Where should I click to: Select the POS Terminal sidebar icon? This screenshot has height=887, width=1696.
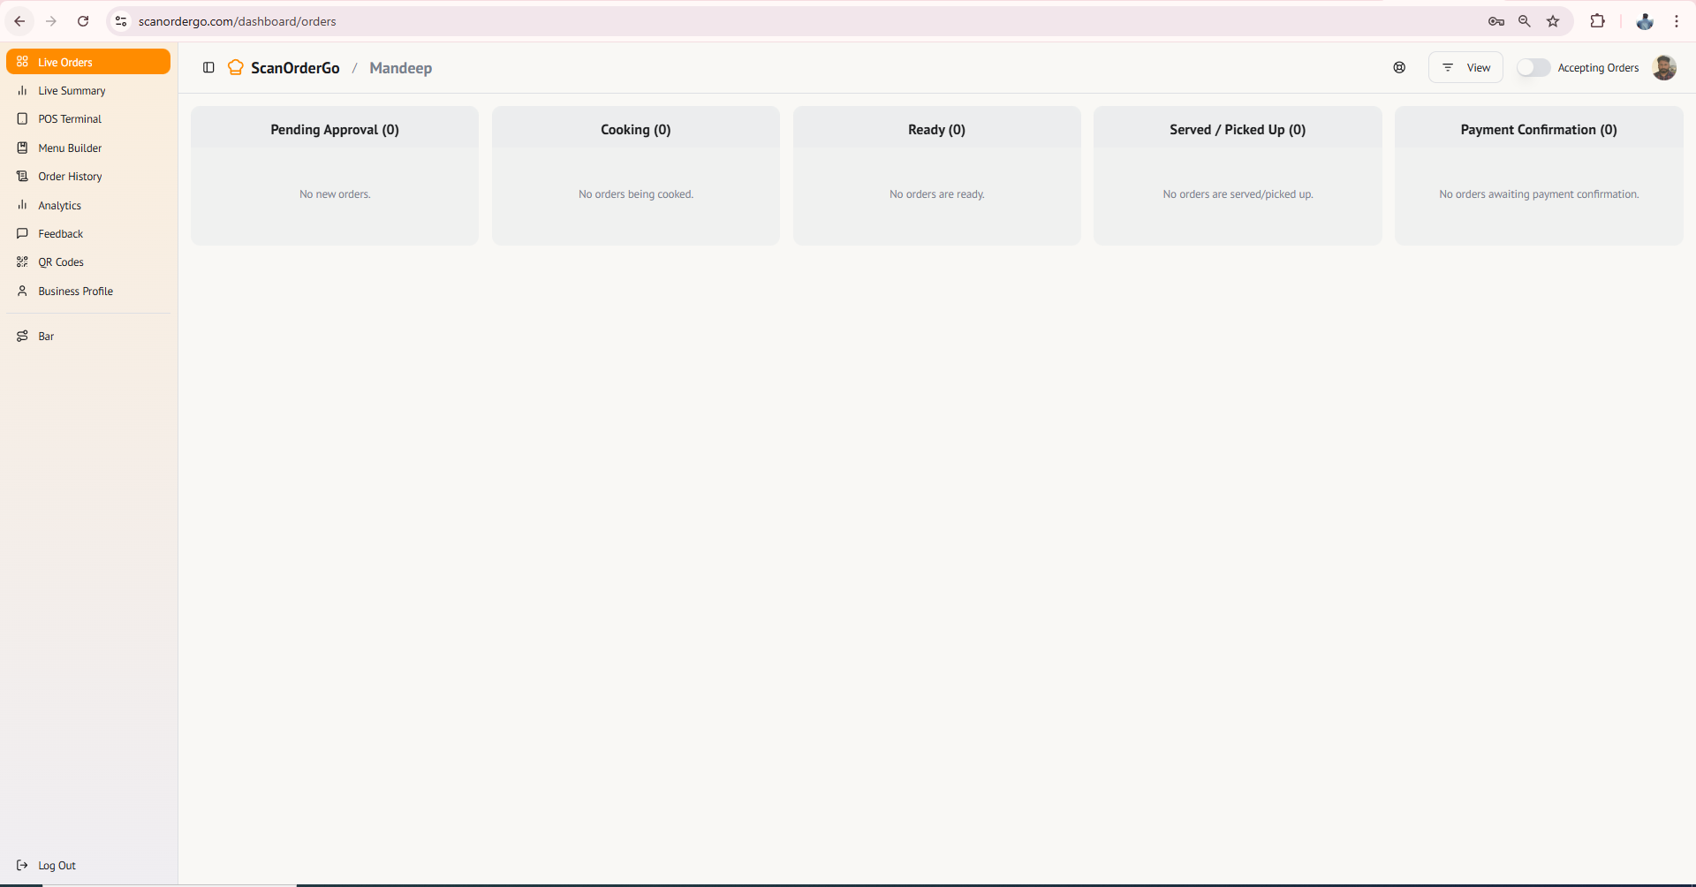click(x=22, y=118)
